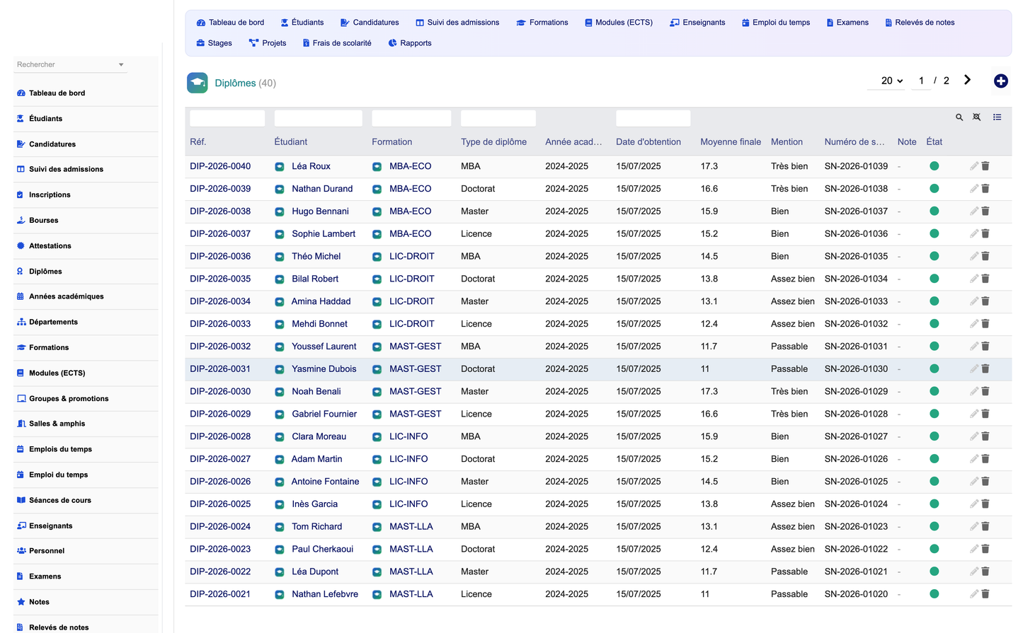Open Emploi du temps in top navigation

tap(776, 23)
